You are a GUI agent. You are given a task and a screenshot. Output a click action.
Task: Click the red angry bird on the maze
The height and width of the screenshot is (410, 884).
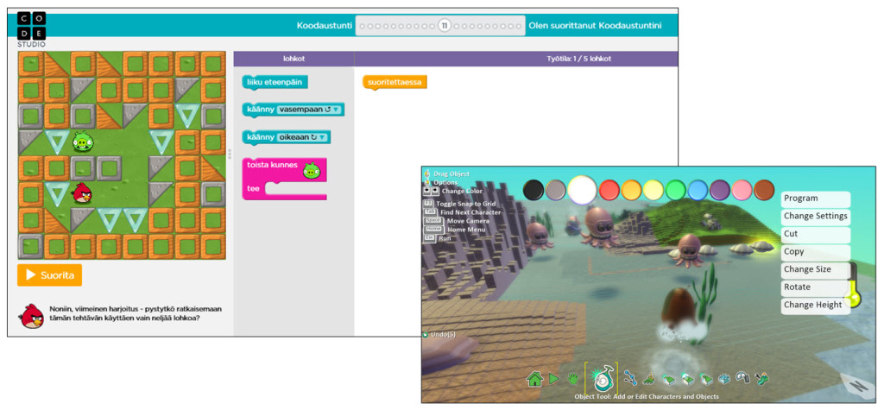click(82, 194)
